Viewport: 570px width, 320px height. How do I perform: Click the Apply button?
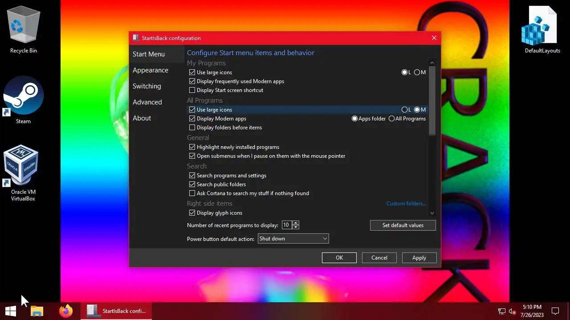click(419, 258)
